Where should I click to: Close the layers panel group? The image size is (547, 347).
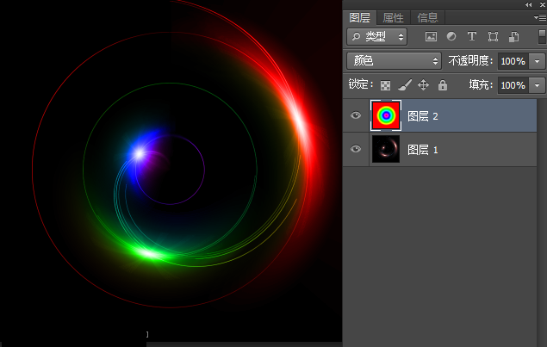pos(543,4)
